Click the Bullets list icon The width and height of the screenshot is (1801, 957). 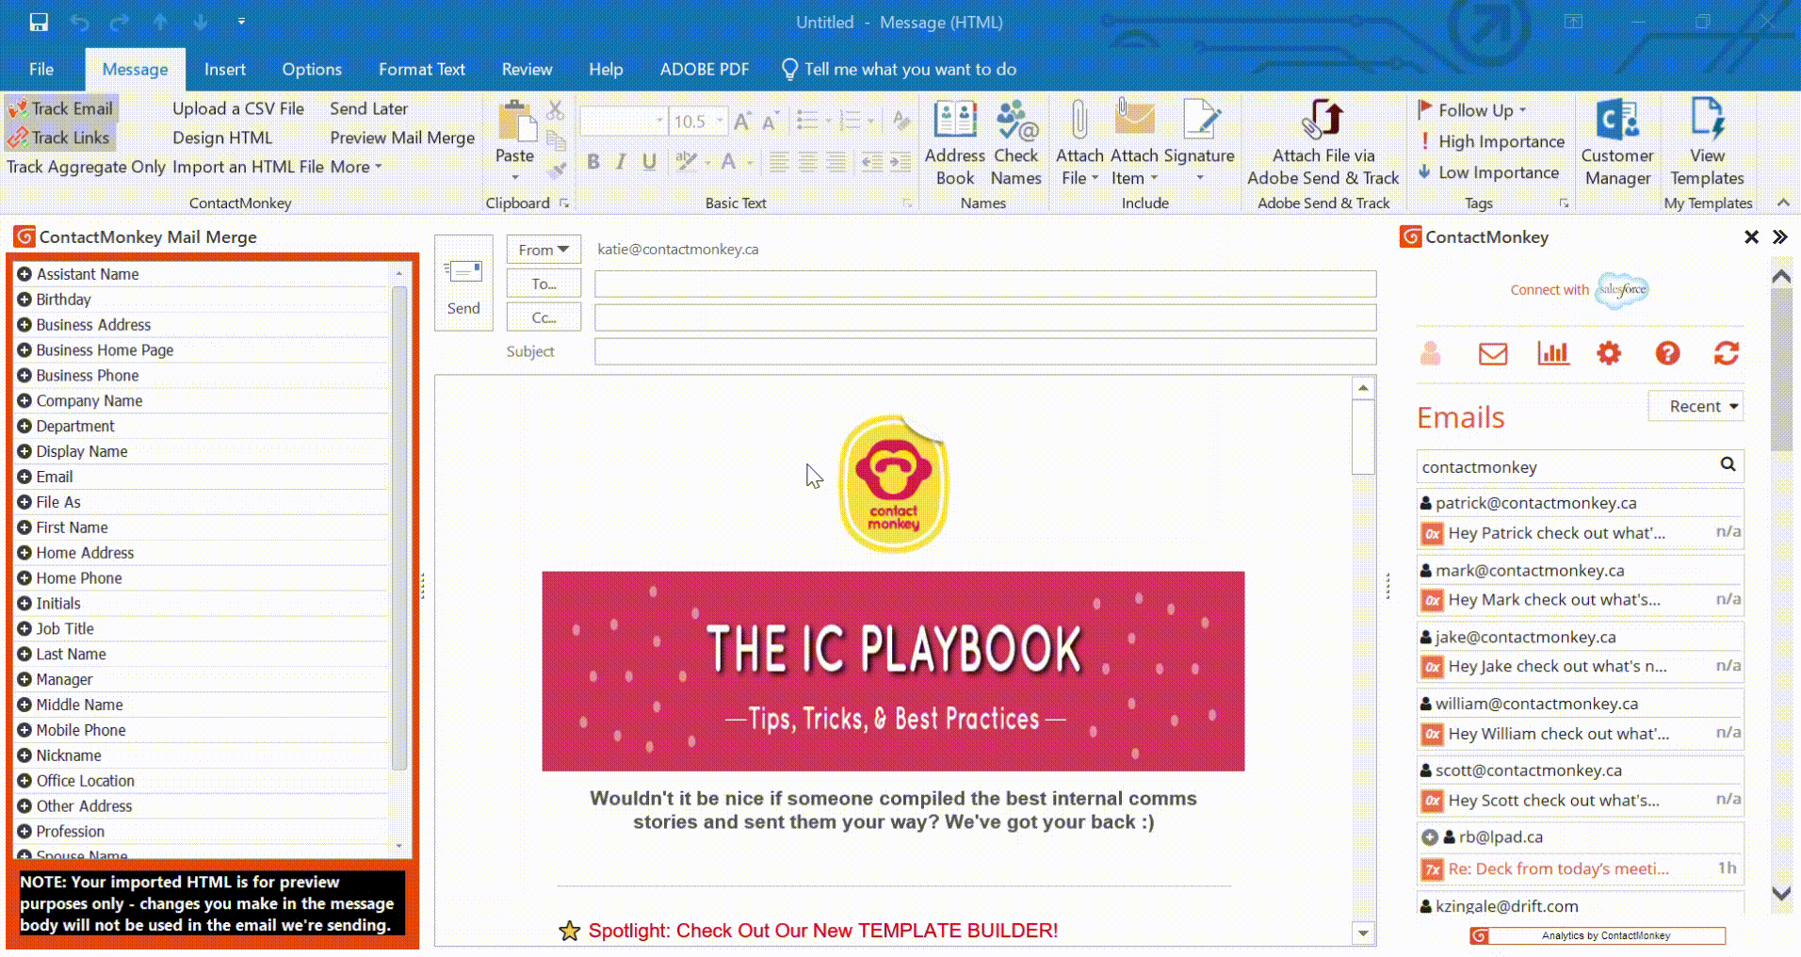point(806,121)
